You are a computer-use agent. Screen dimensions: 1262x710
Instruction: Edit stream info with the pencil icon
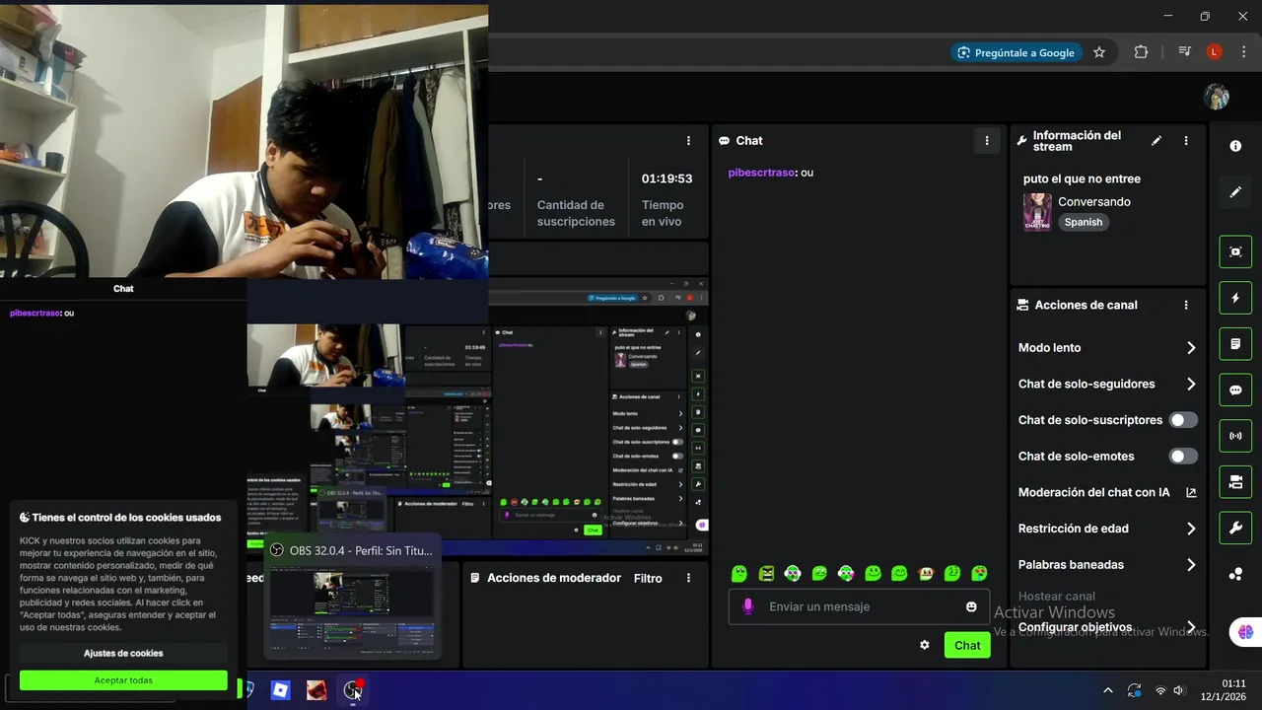point(1157,141)
